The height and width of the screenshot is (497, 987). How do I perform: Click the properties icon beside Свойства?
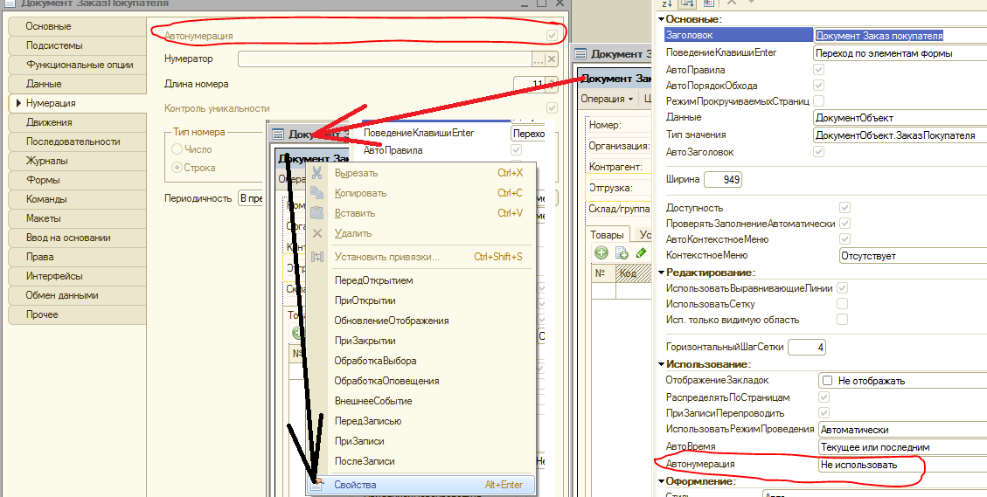coord(317,485)
